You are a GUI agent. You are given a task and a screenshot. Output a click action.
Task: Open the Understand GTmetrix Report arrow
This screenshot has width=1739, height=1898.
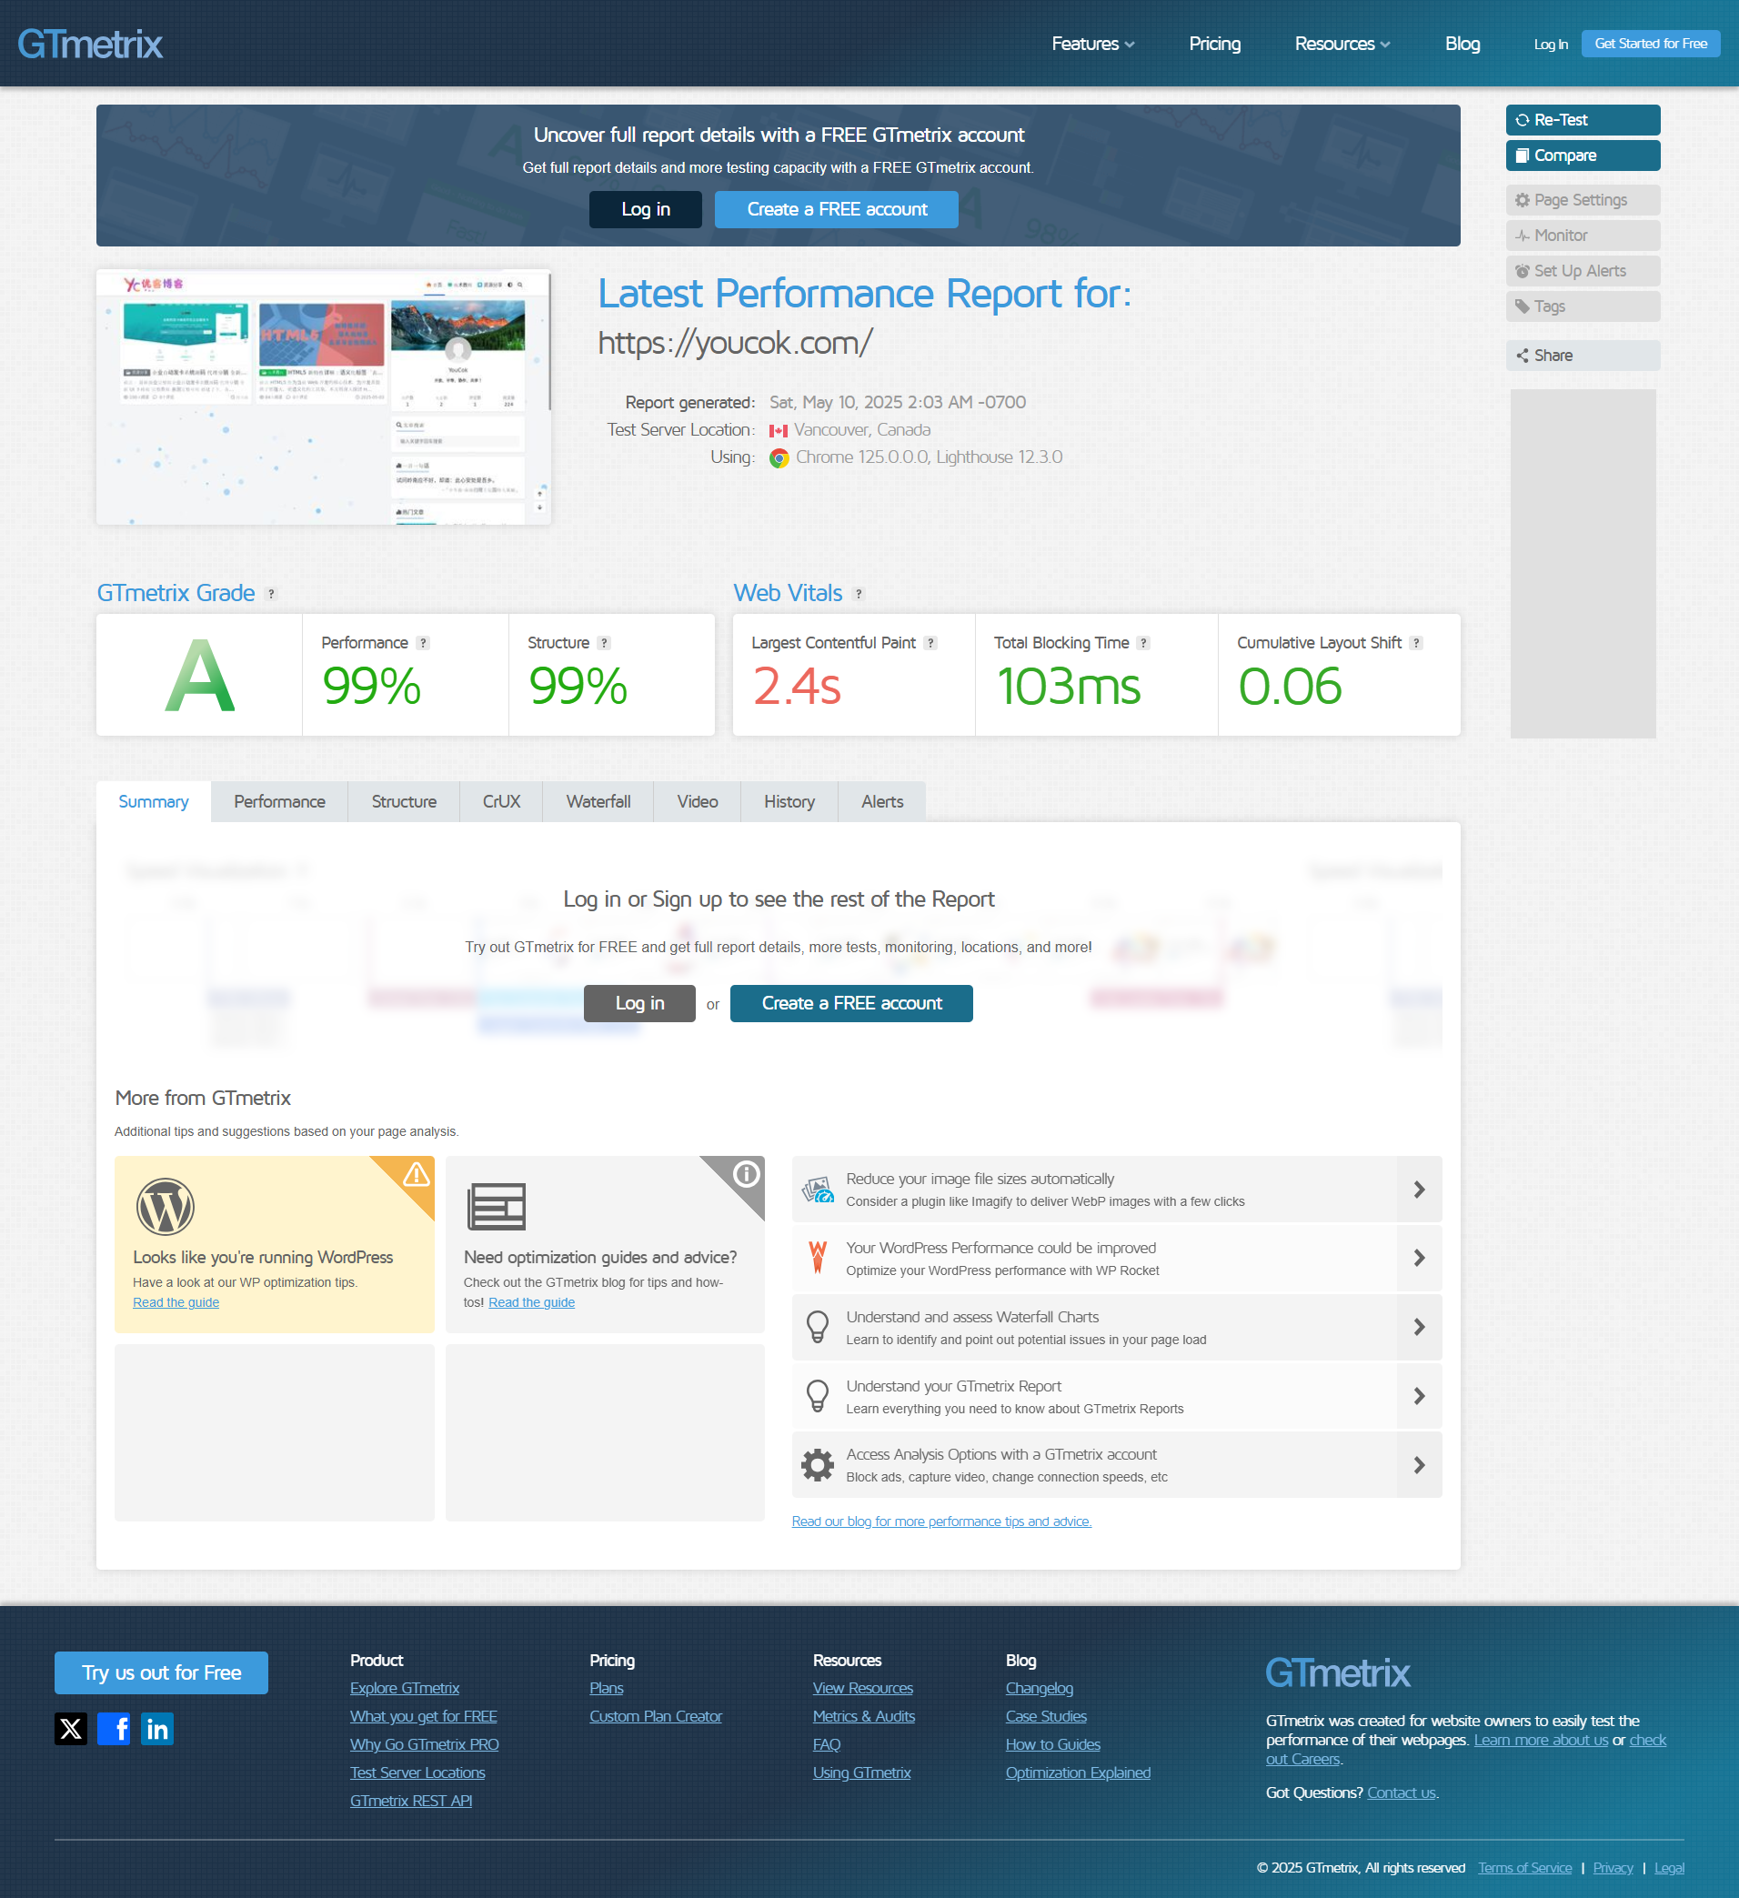pos(1419,1395)
